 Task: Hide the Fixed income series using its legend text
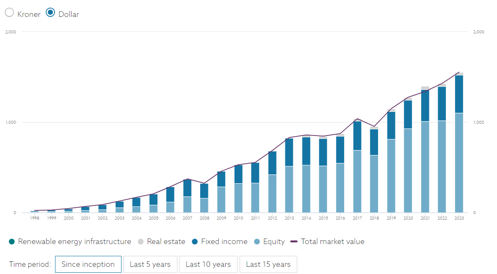[x=224, y=241]
